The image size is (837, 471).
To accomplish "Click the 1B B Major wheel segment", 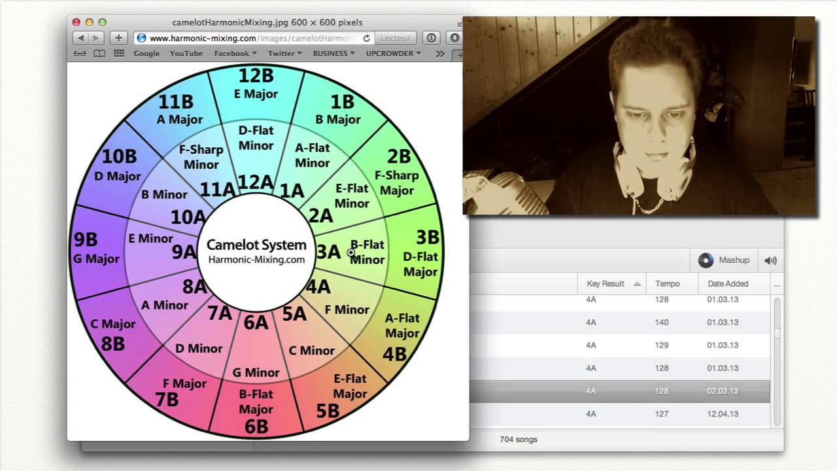I will point(340,109).
